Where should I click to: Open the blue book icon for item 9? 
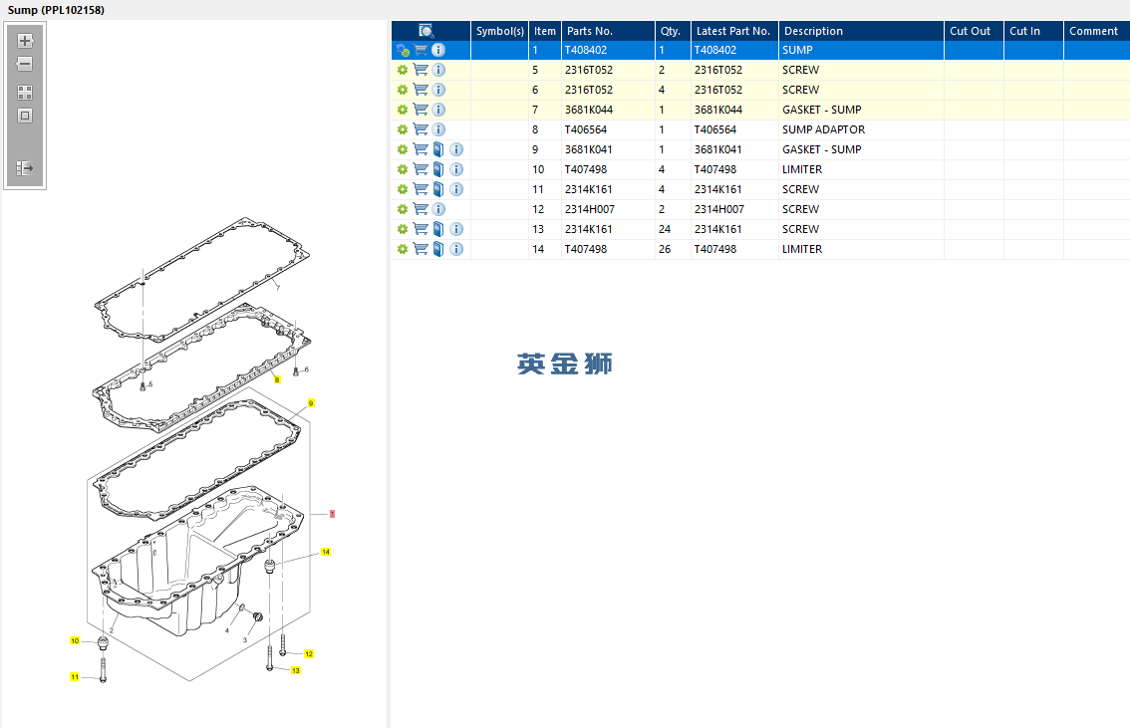(x=438, y=149)
